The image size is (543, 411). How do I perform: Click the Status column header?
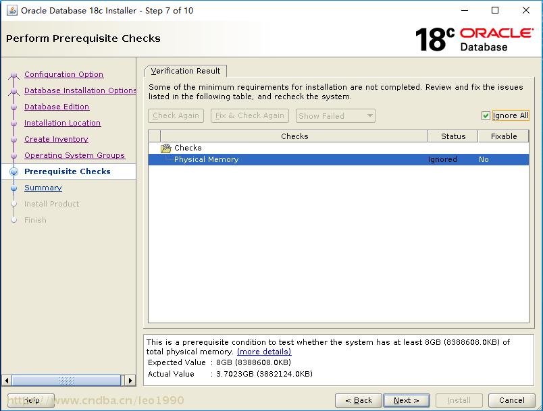pos(453,136)
